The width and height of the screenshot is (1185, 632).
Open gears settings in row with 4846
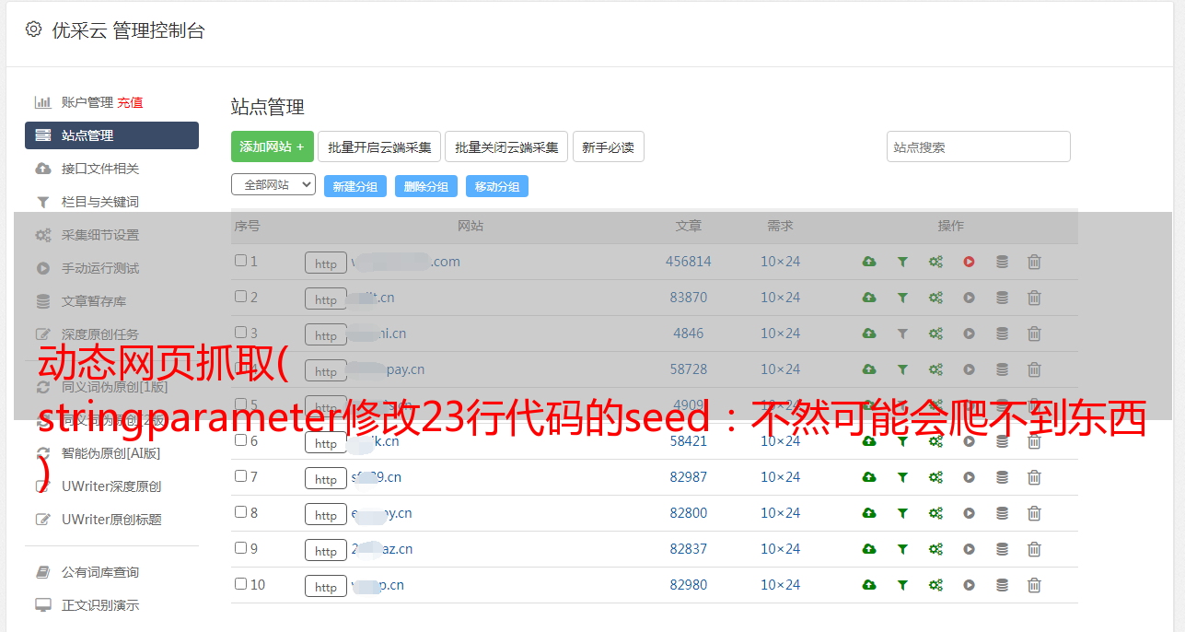click(x=935, y=334)
